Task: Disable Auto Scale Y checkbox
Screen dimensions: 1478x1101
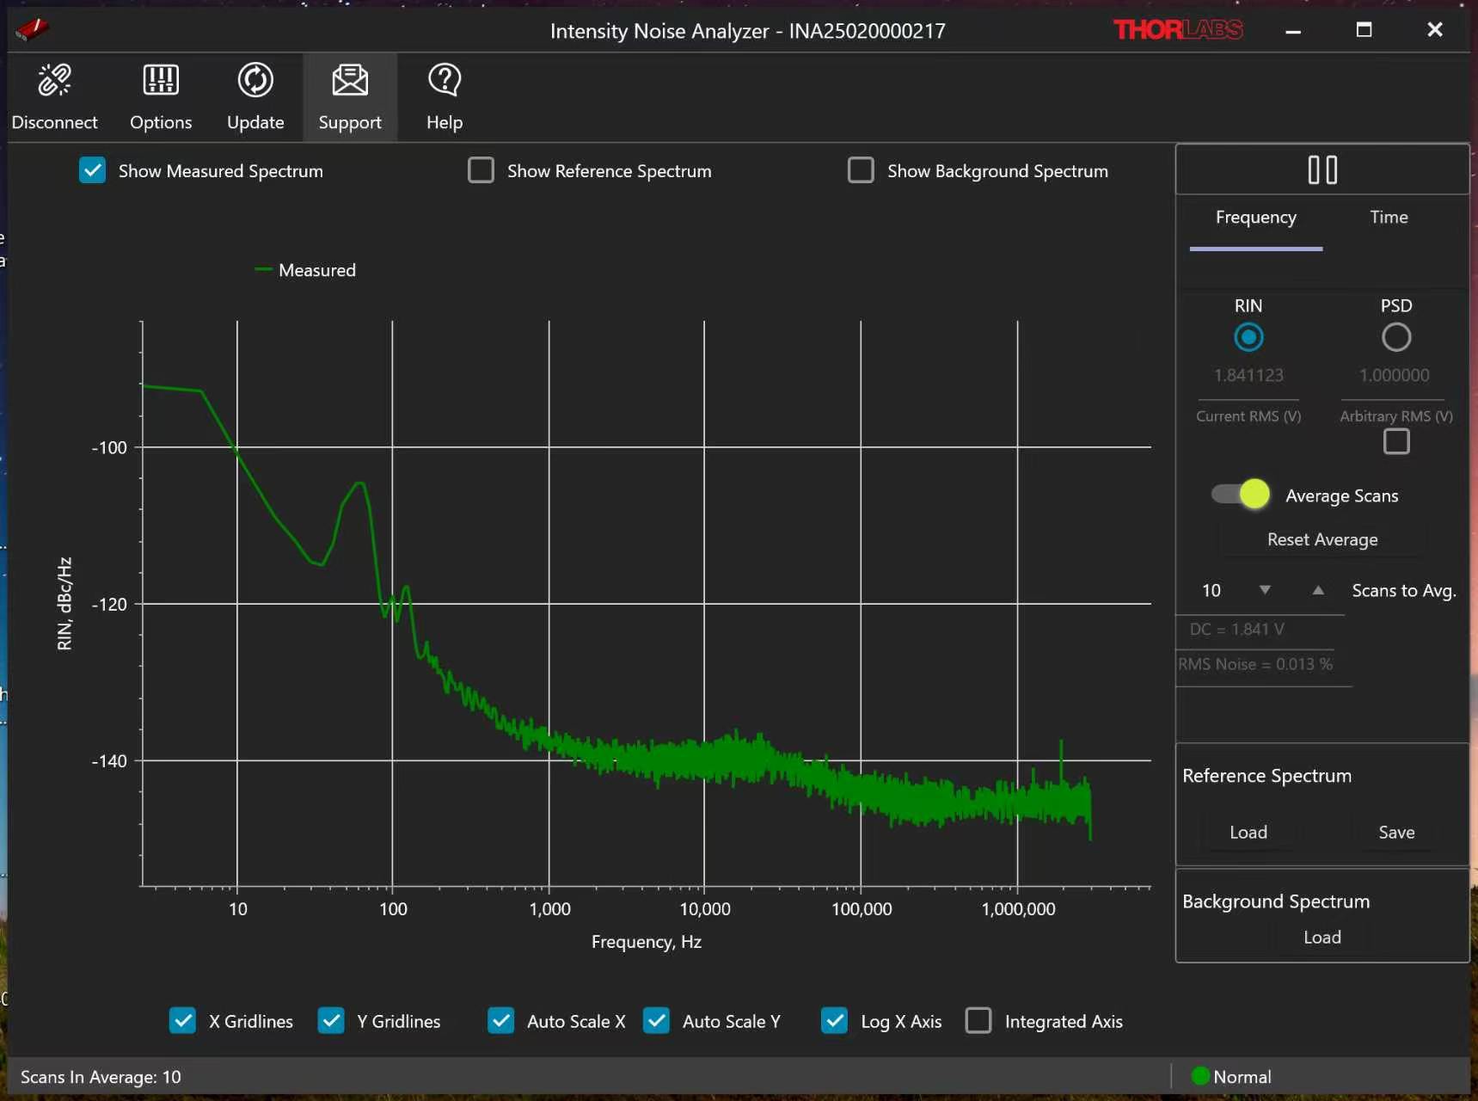Action: pos(657,1021)
